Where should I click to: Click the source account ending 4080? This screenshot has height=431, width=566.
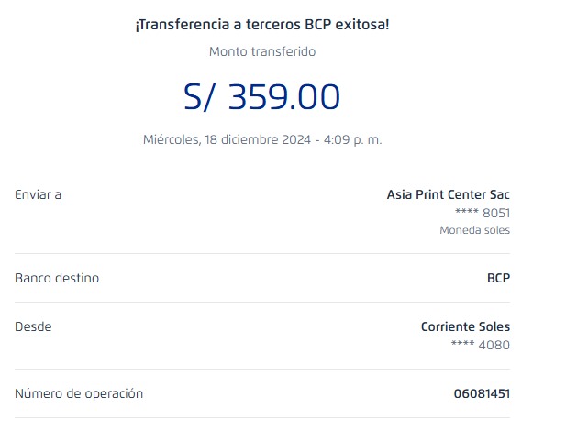(481, 345)
